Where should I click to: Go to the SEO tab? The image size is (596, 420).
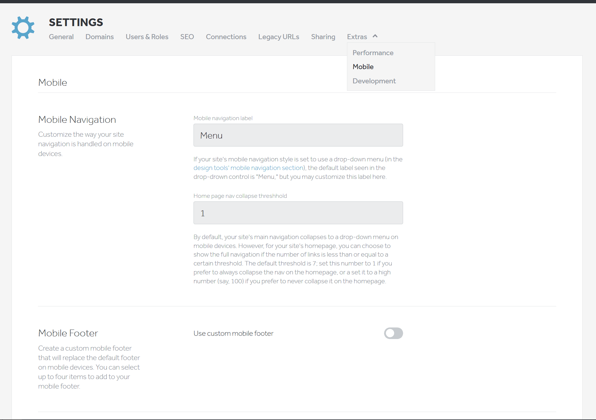coord(187,37)
